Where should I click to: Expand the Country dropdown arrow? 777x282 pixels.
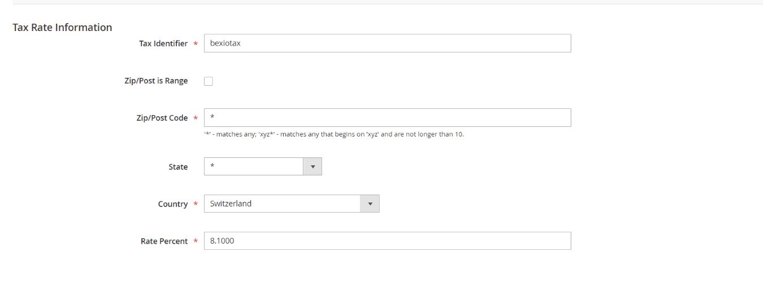pyautogui.click(x=370, y=204)
